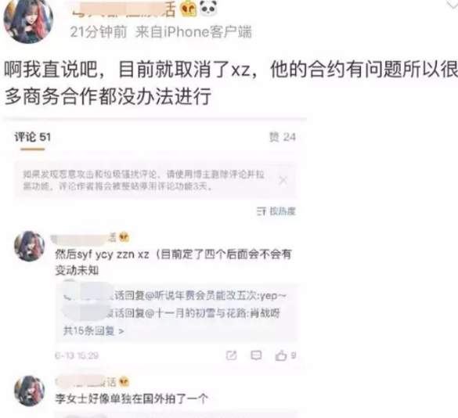
Task: Switch to the 评论 51 tab
Action: 32,137
